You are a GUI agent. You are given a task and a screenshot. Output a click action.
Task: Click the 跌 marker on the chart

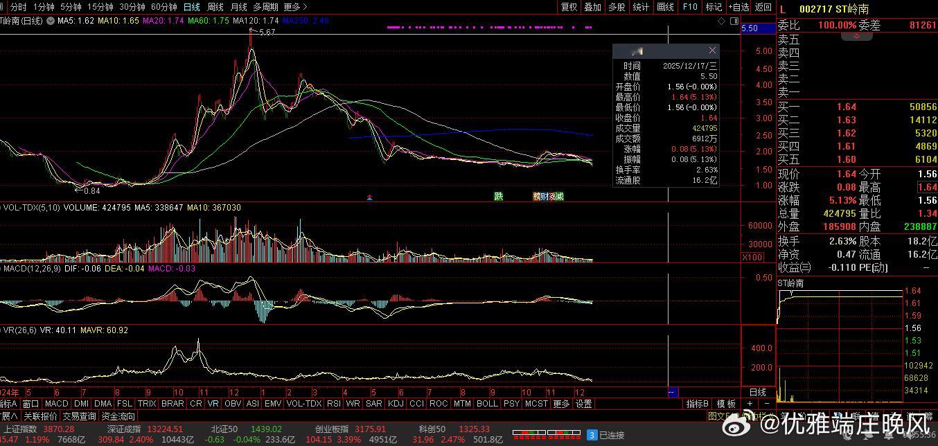coord(498,196)
